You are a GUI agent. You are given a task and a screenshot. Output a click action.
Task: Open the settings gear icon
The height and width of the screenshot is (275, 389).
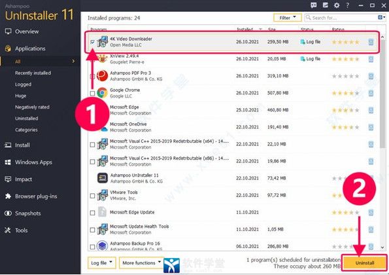point(337,5)
